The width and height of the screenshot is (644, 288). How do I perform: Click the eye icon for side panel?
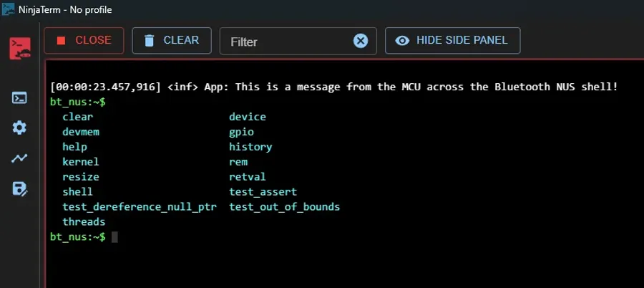[403, 41]
